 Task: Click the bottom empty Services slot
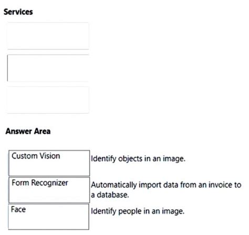[48, 100]
